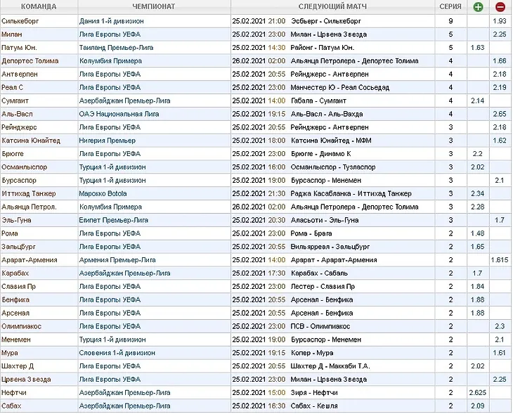
Task: Click odds 1.63 in Патум Юн. row
Action: click(477, 48)
